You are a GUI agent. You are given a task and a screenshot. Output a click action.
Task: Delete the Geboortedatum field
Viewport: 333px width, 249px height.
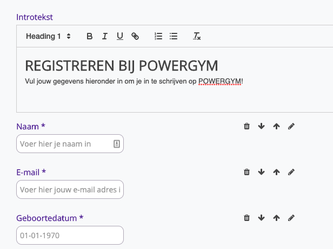pyautogui.click(x=247, y=218)
